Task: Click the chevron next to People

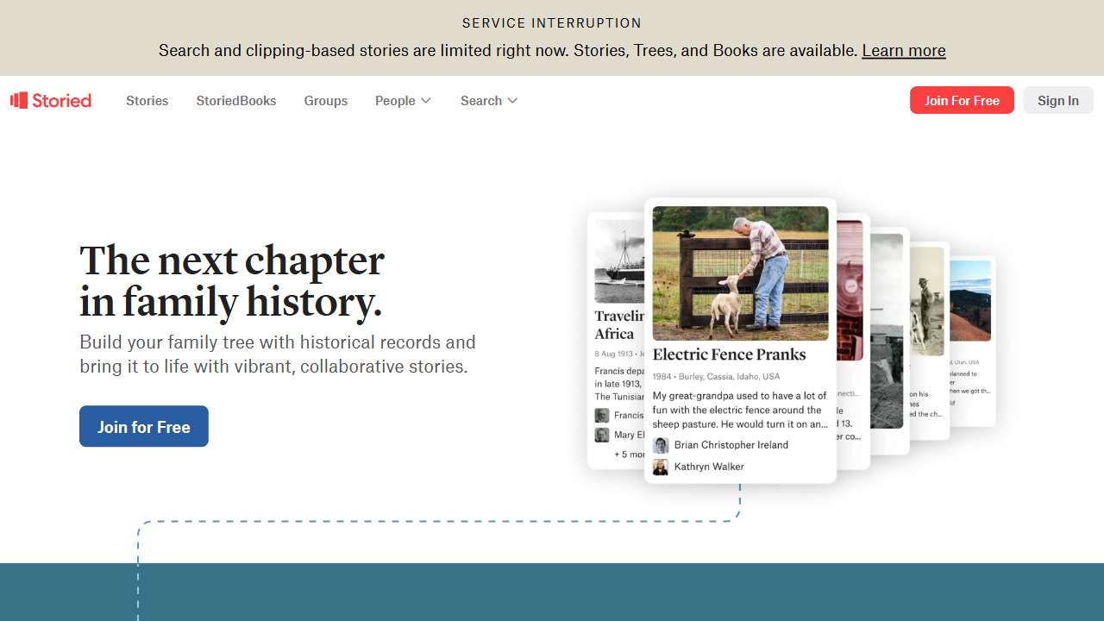Action: click(x=426, y=101)
